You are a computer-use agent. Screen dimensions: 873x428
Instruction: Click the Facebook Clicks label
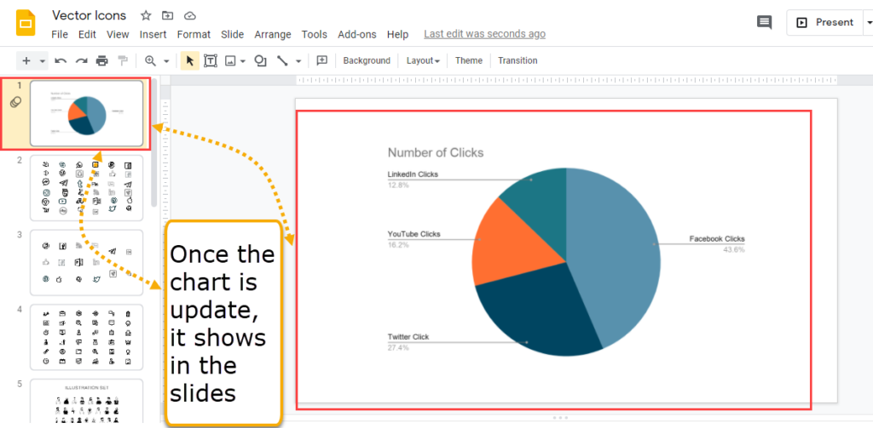click(716, 239)
